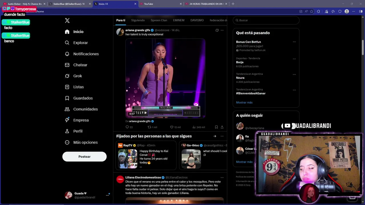
Task: Click the Postear button
Action: coord(84,157)
